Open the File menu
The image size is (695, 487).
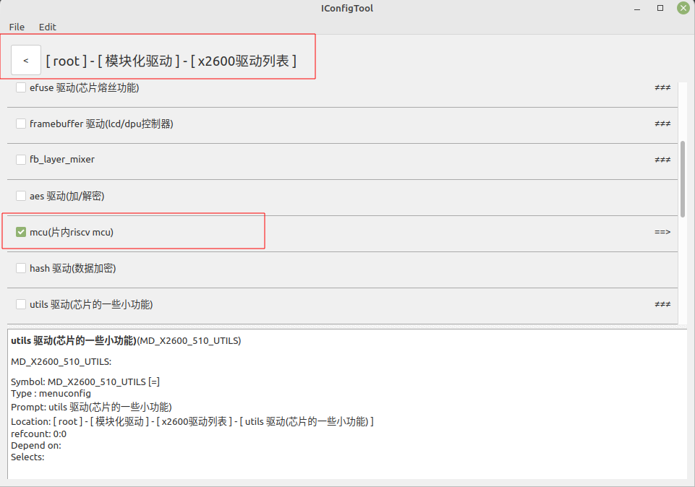(17, 27)
